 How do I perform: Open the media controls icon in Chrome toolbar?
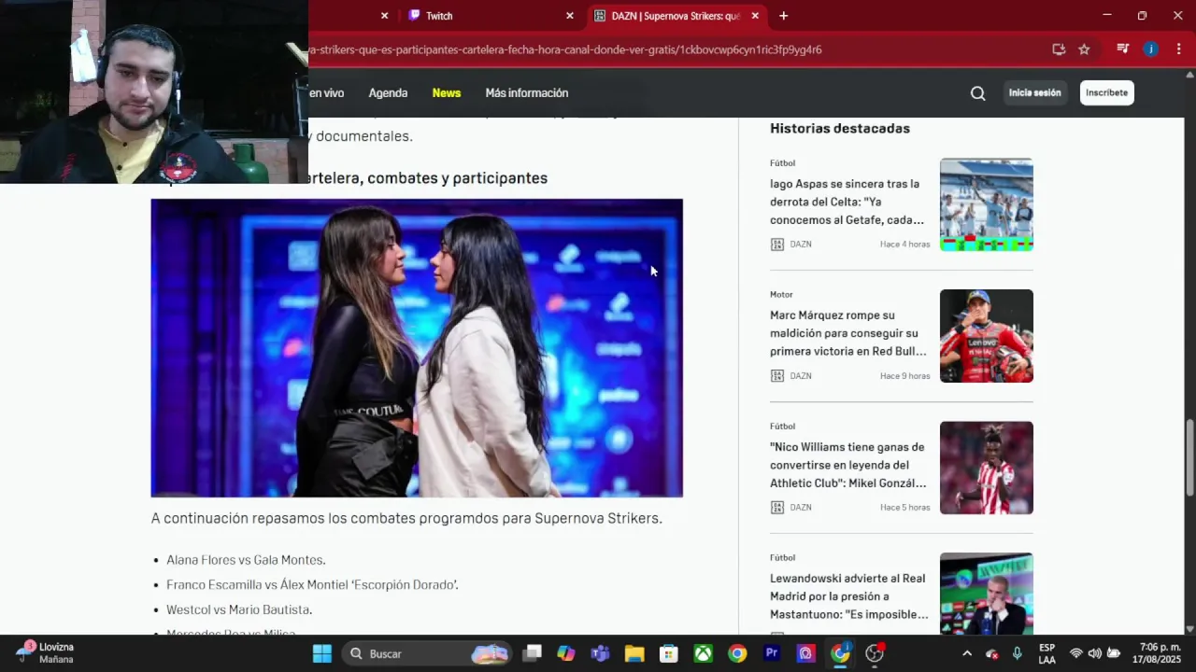pyautogui.click(x=1123, y=49)
